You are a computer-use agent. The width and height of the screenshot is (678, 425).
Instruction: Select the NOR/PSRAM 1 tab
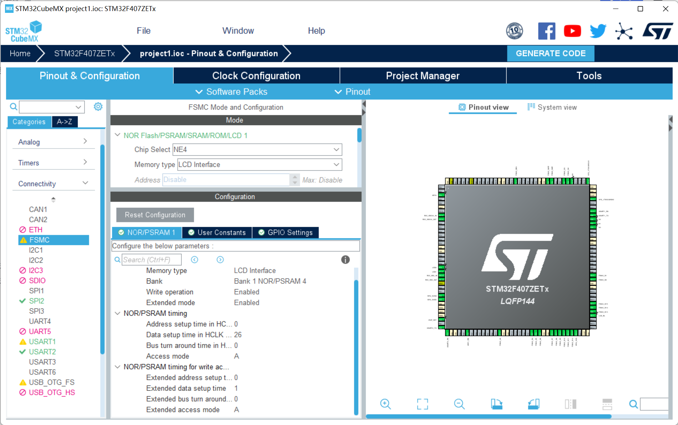(147, 232)
